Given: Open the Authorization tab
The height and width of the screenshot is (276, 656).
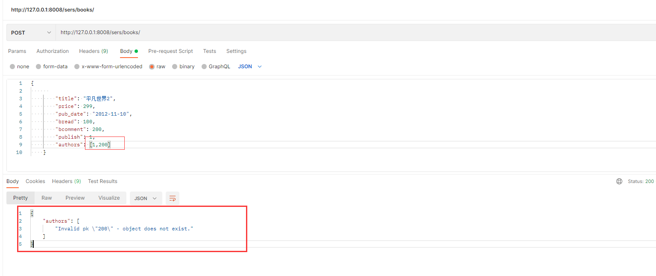Looking at the screenshot, I should (53, 51).
